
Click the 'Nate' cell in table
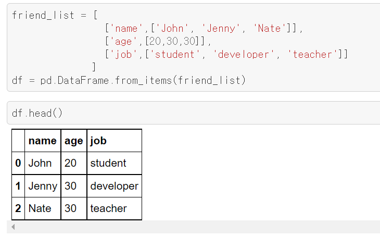[x=43, y=208]
